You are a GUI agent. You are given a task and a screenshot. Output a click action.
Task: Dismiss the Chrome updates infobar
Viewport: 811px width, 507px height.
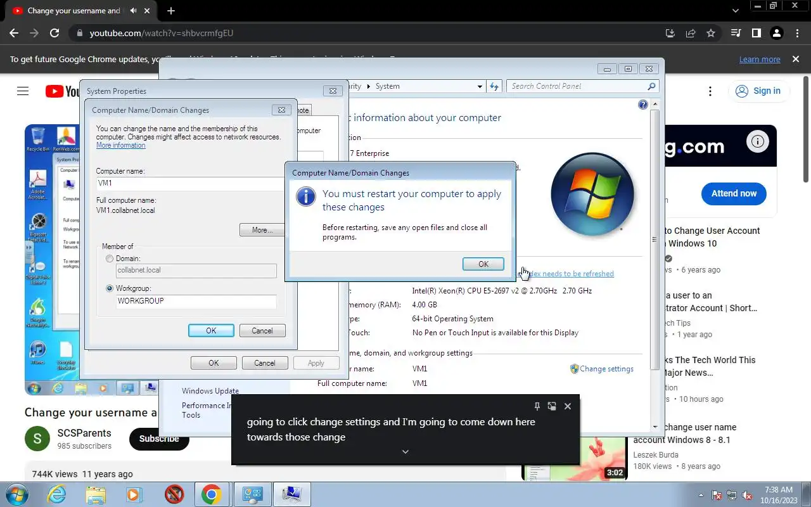tap(796, 59)
